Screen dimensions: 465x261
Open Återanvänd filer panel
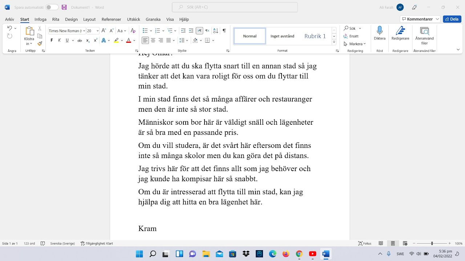(424, 36)
